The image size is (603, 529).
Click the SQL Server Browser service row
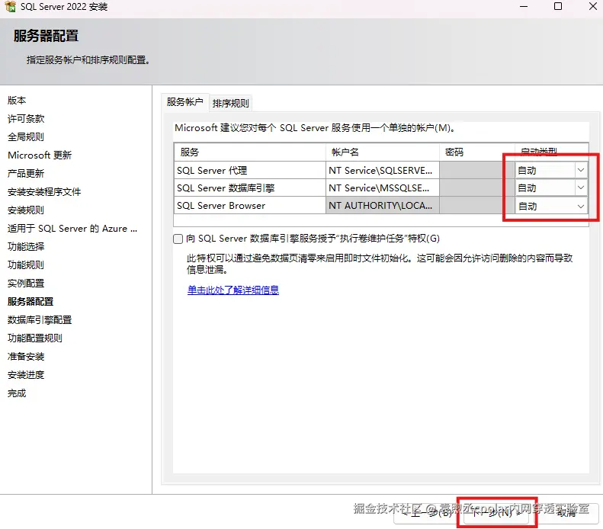(x=250, y=206)
